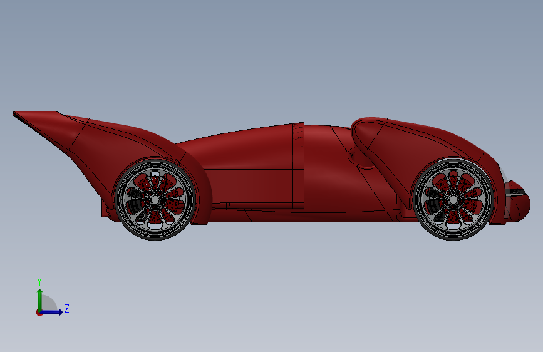Screen dimensions: 543x352
Task: Click the red origin ball of the triad
Action: tap(39, 313)
